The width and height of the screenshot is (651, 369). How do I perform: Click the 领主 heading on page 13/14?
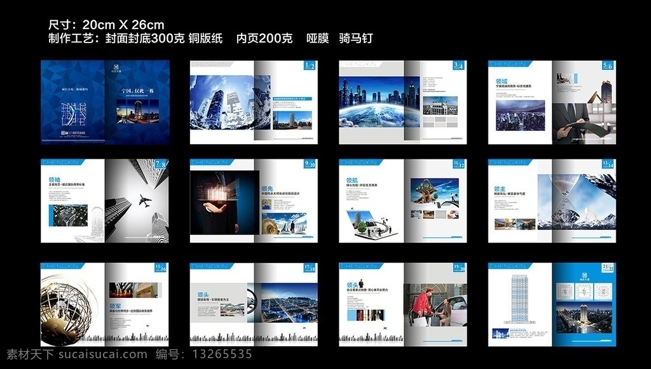500,189
